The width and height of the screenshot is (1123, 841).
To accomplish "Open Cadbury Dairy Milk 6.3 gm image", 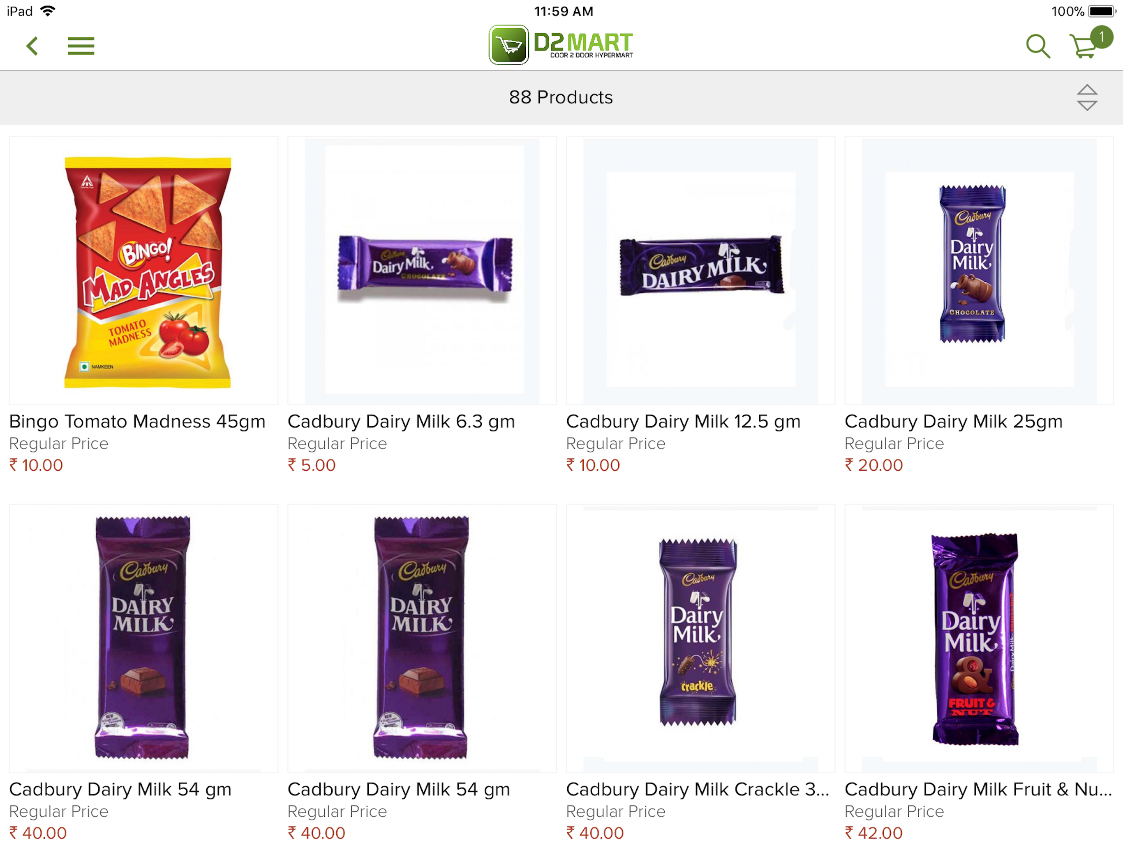I will pyautogui.click(x=422, y=270).
